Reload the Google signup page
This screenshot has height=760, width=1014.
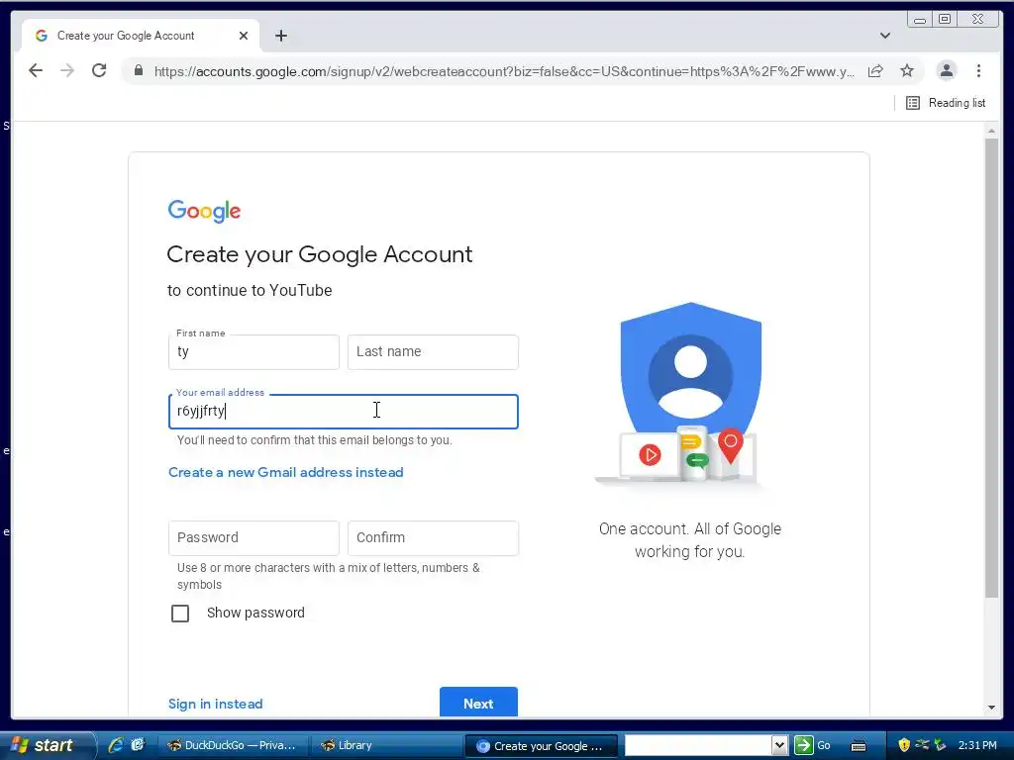99,70
